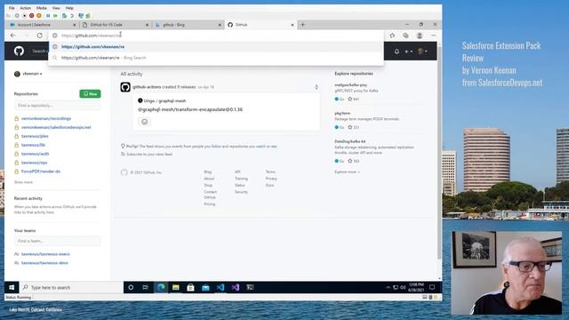Open a new browser tab with plus

click(302, 25)
